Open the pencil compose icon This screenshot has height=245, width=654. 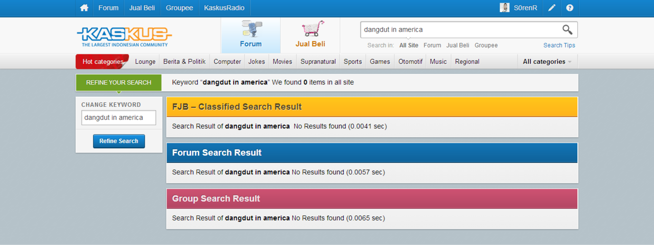coord(552,8)
